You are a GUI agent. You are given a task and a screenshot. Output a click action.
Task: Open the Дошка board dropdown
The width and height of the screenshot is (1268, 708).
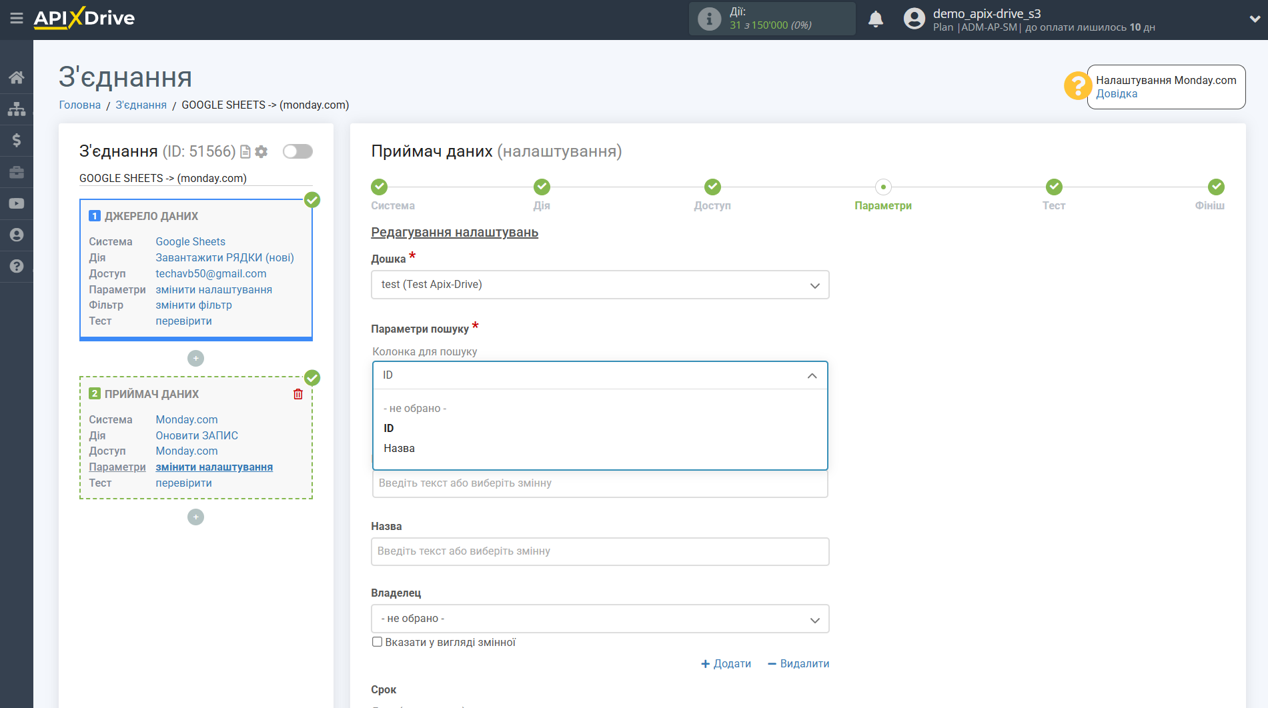600,285
